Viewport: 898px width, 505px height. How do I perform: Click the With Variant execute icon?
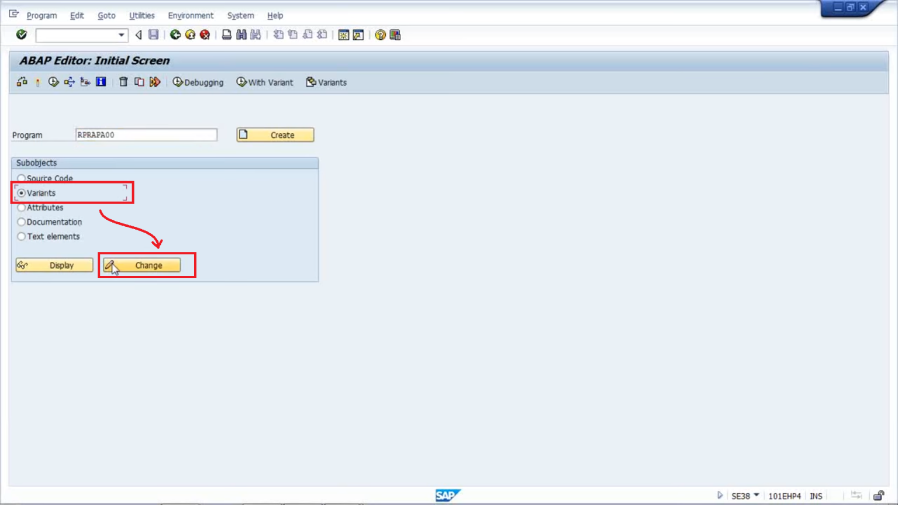[x=241, y=82]
